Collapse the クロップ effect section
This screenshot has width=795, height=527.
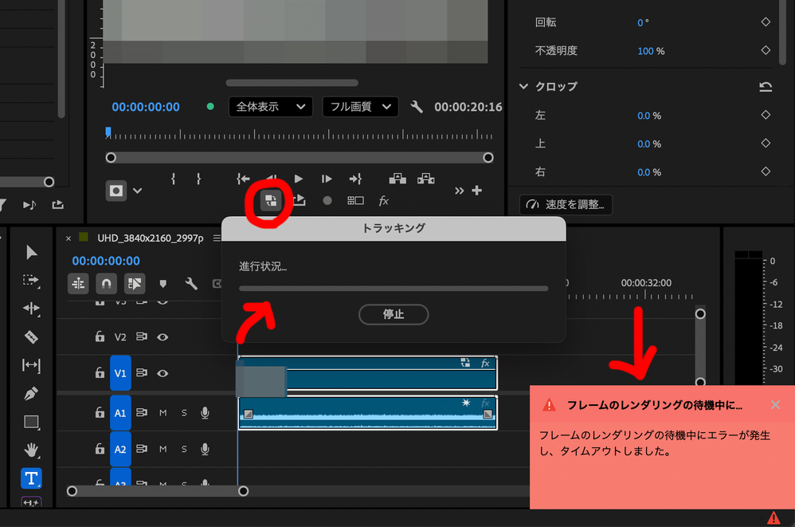point(523,86)
